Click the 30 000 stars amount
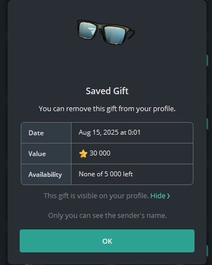Viewport: 212px width, 265px height. [x=100, y=153]
